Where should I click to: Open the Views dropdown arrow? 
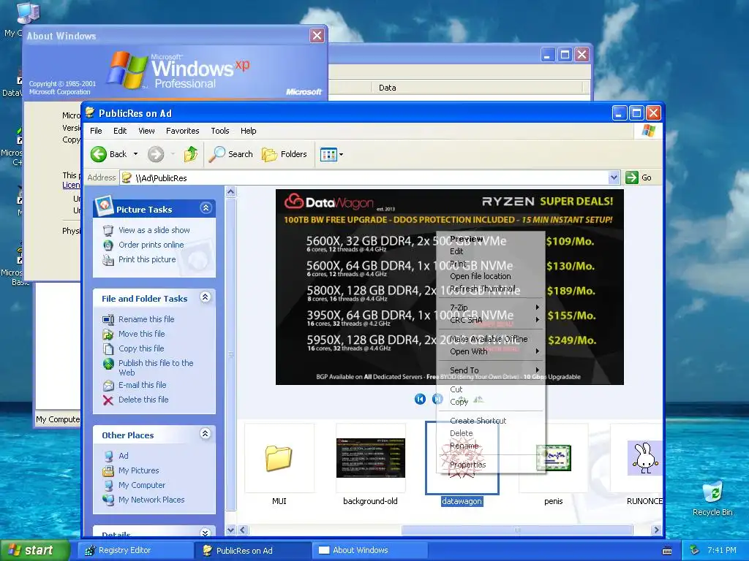[x=341, y=154]
